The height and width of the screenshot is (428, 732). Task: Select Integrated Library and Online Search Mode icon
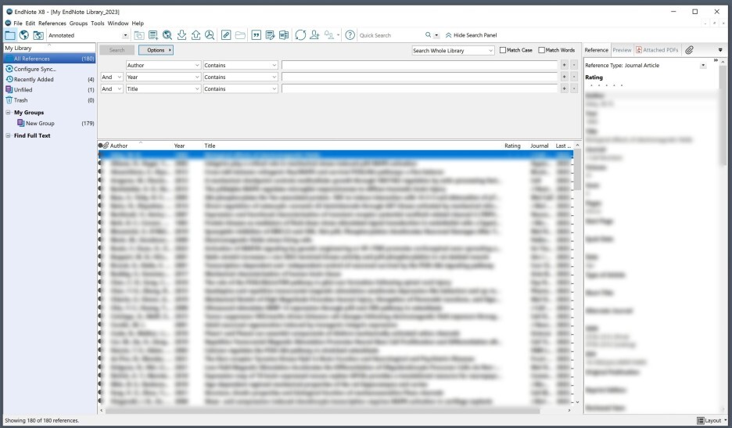pos(38,35)
